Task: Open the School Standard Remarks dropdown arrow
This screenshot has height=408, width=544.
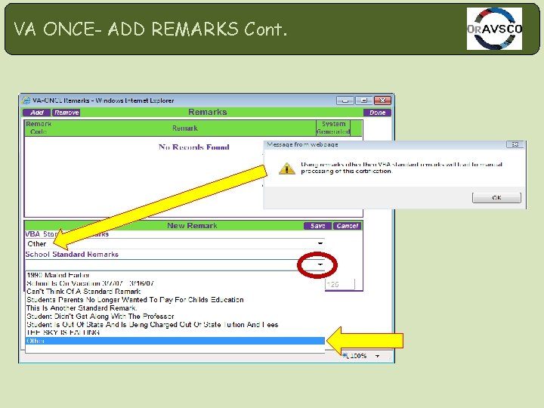Action: tap(320, 264)
